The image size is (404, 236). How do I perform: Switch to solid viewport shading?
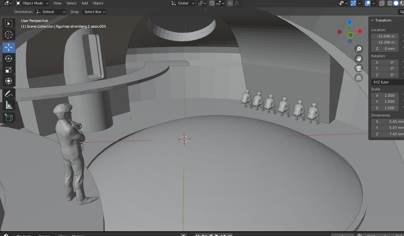click(396, 3)
